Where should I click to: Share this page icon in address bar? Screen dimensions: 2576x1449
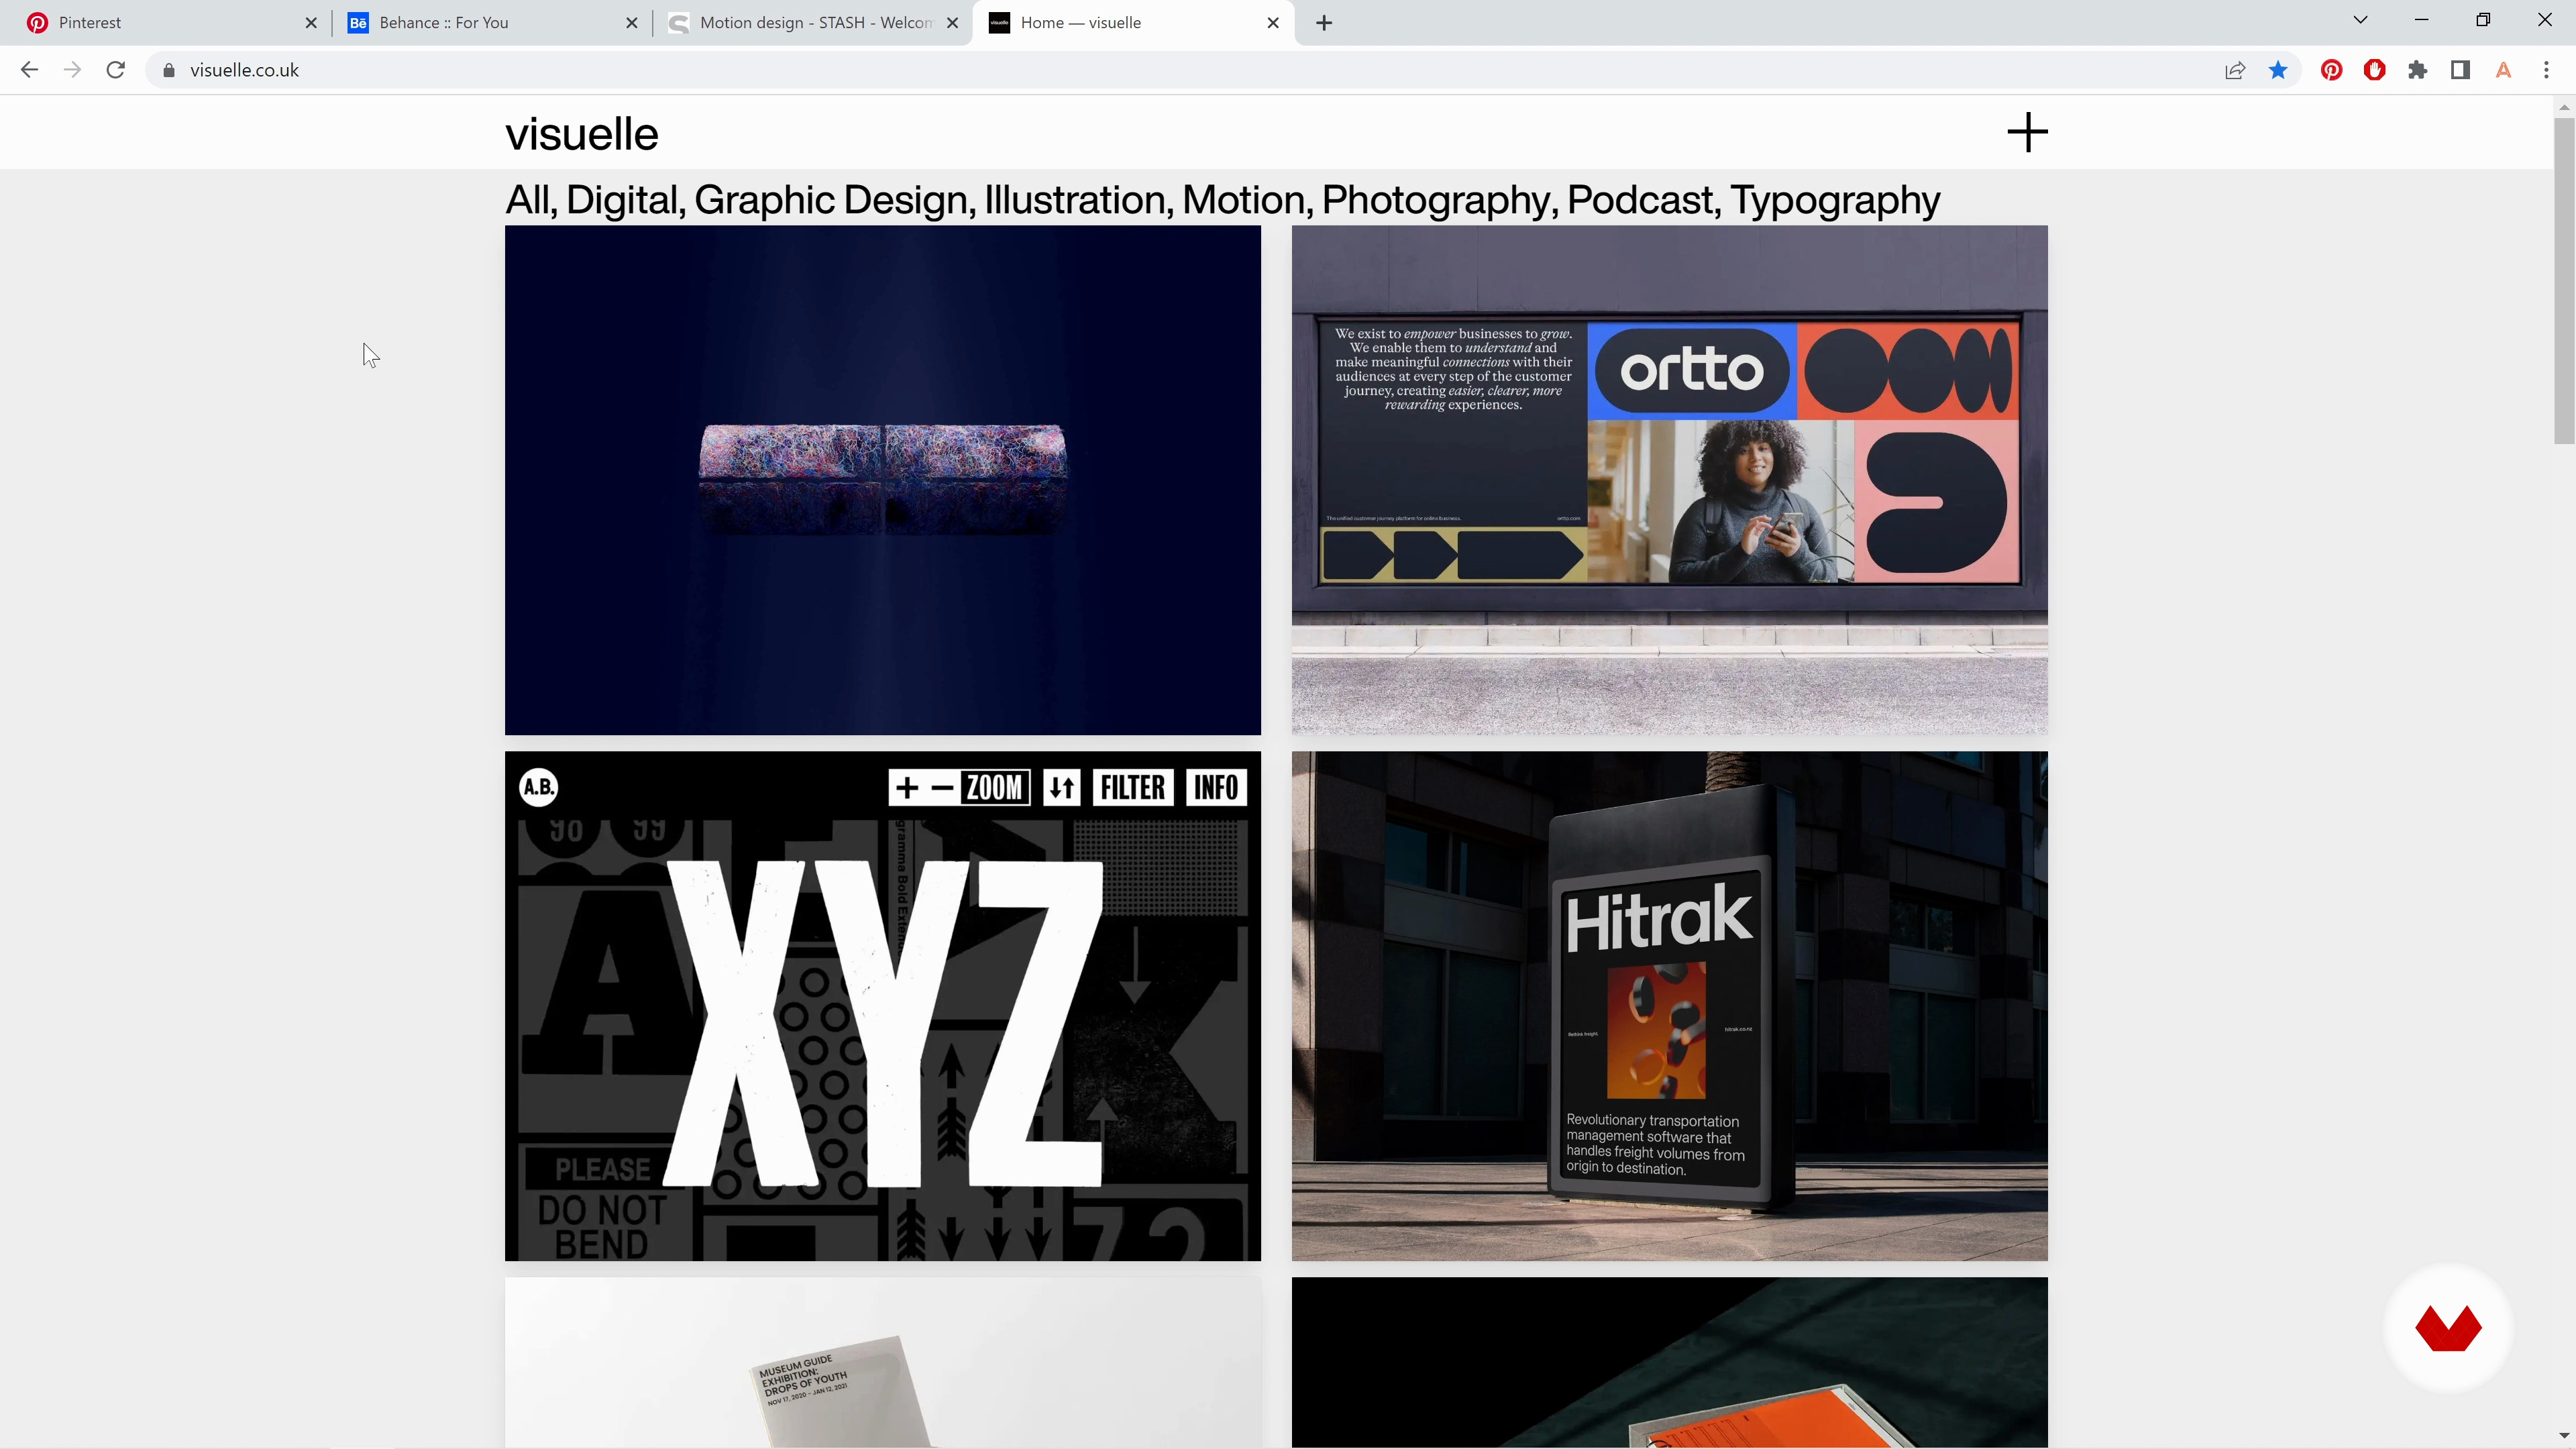(x=2235, y=70)
